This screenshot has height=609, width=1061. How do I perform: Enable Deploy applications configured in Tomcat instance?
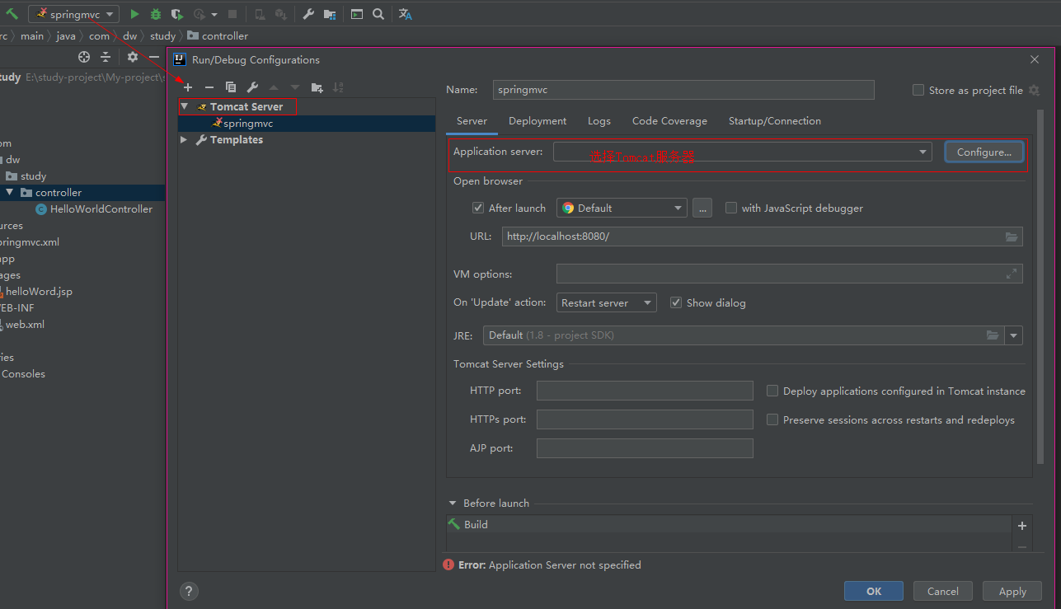pos(772,391)
